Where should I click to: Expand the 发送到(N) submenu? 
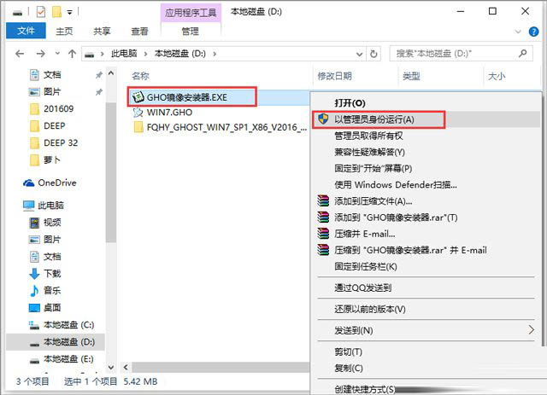tap(353, 330)
